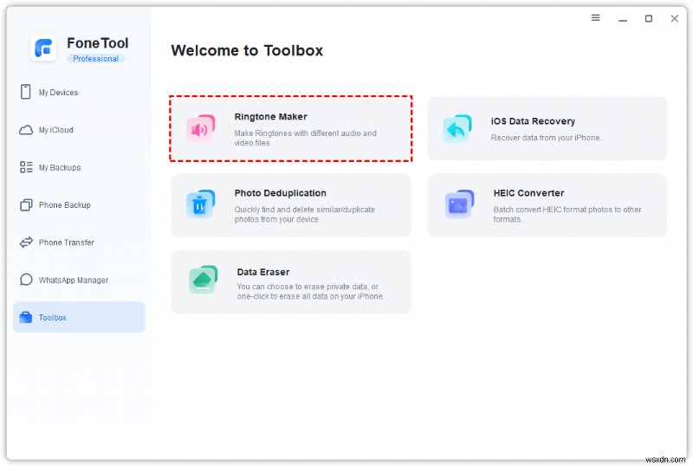The height and width of the screenshot is (466, 693).
Task: Maximize the FoneTool window
Action: click(648, 18)
